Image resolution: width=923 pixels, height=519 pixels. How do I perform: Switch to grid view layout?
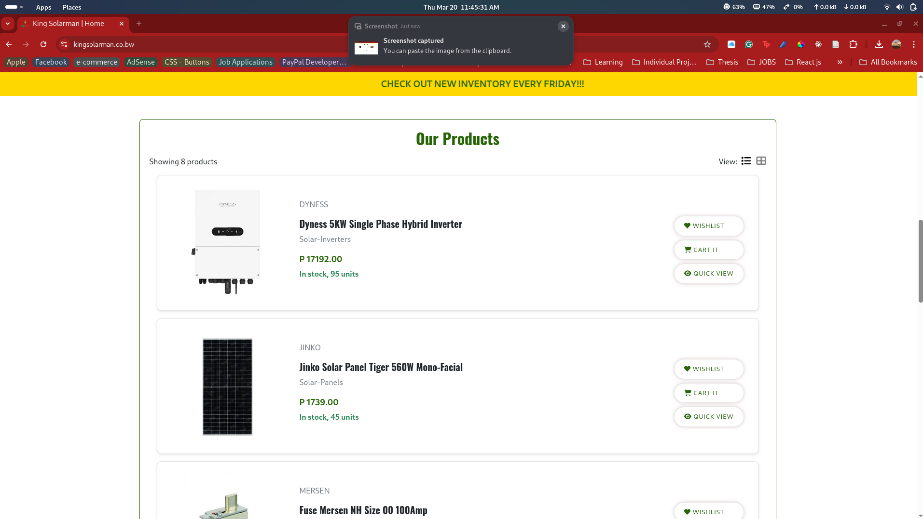(x=761, y=161)
